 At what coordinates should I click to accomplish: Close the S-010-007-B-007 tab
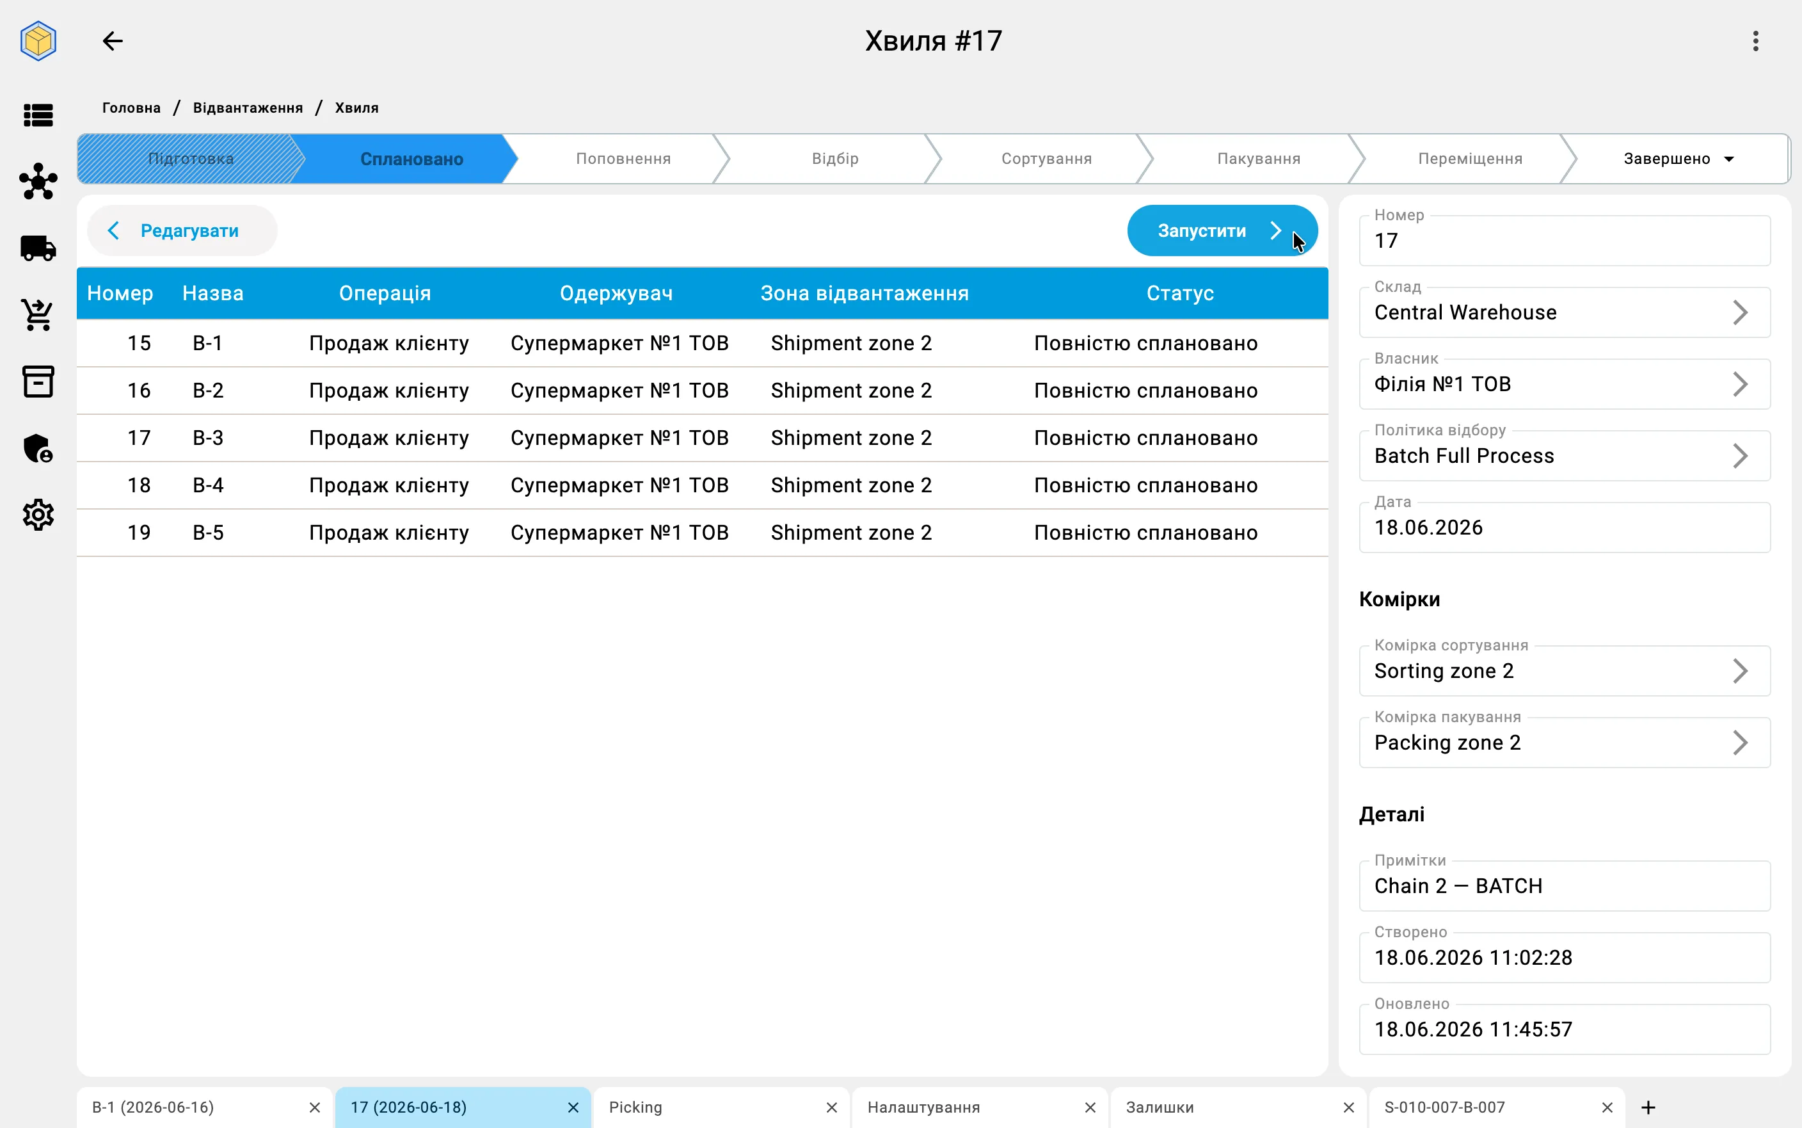coord(1607,1107)
